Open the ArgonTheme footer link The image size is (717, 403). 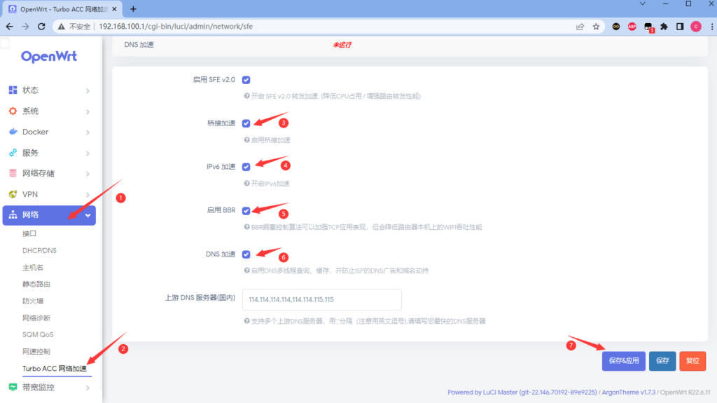(628, 392)
